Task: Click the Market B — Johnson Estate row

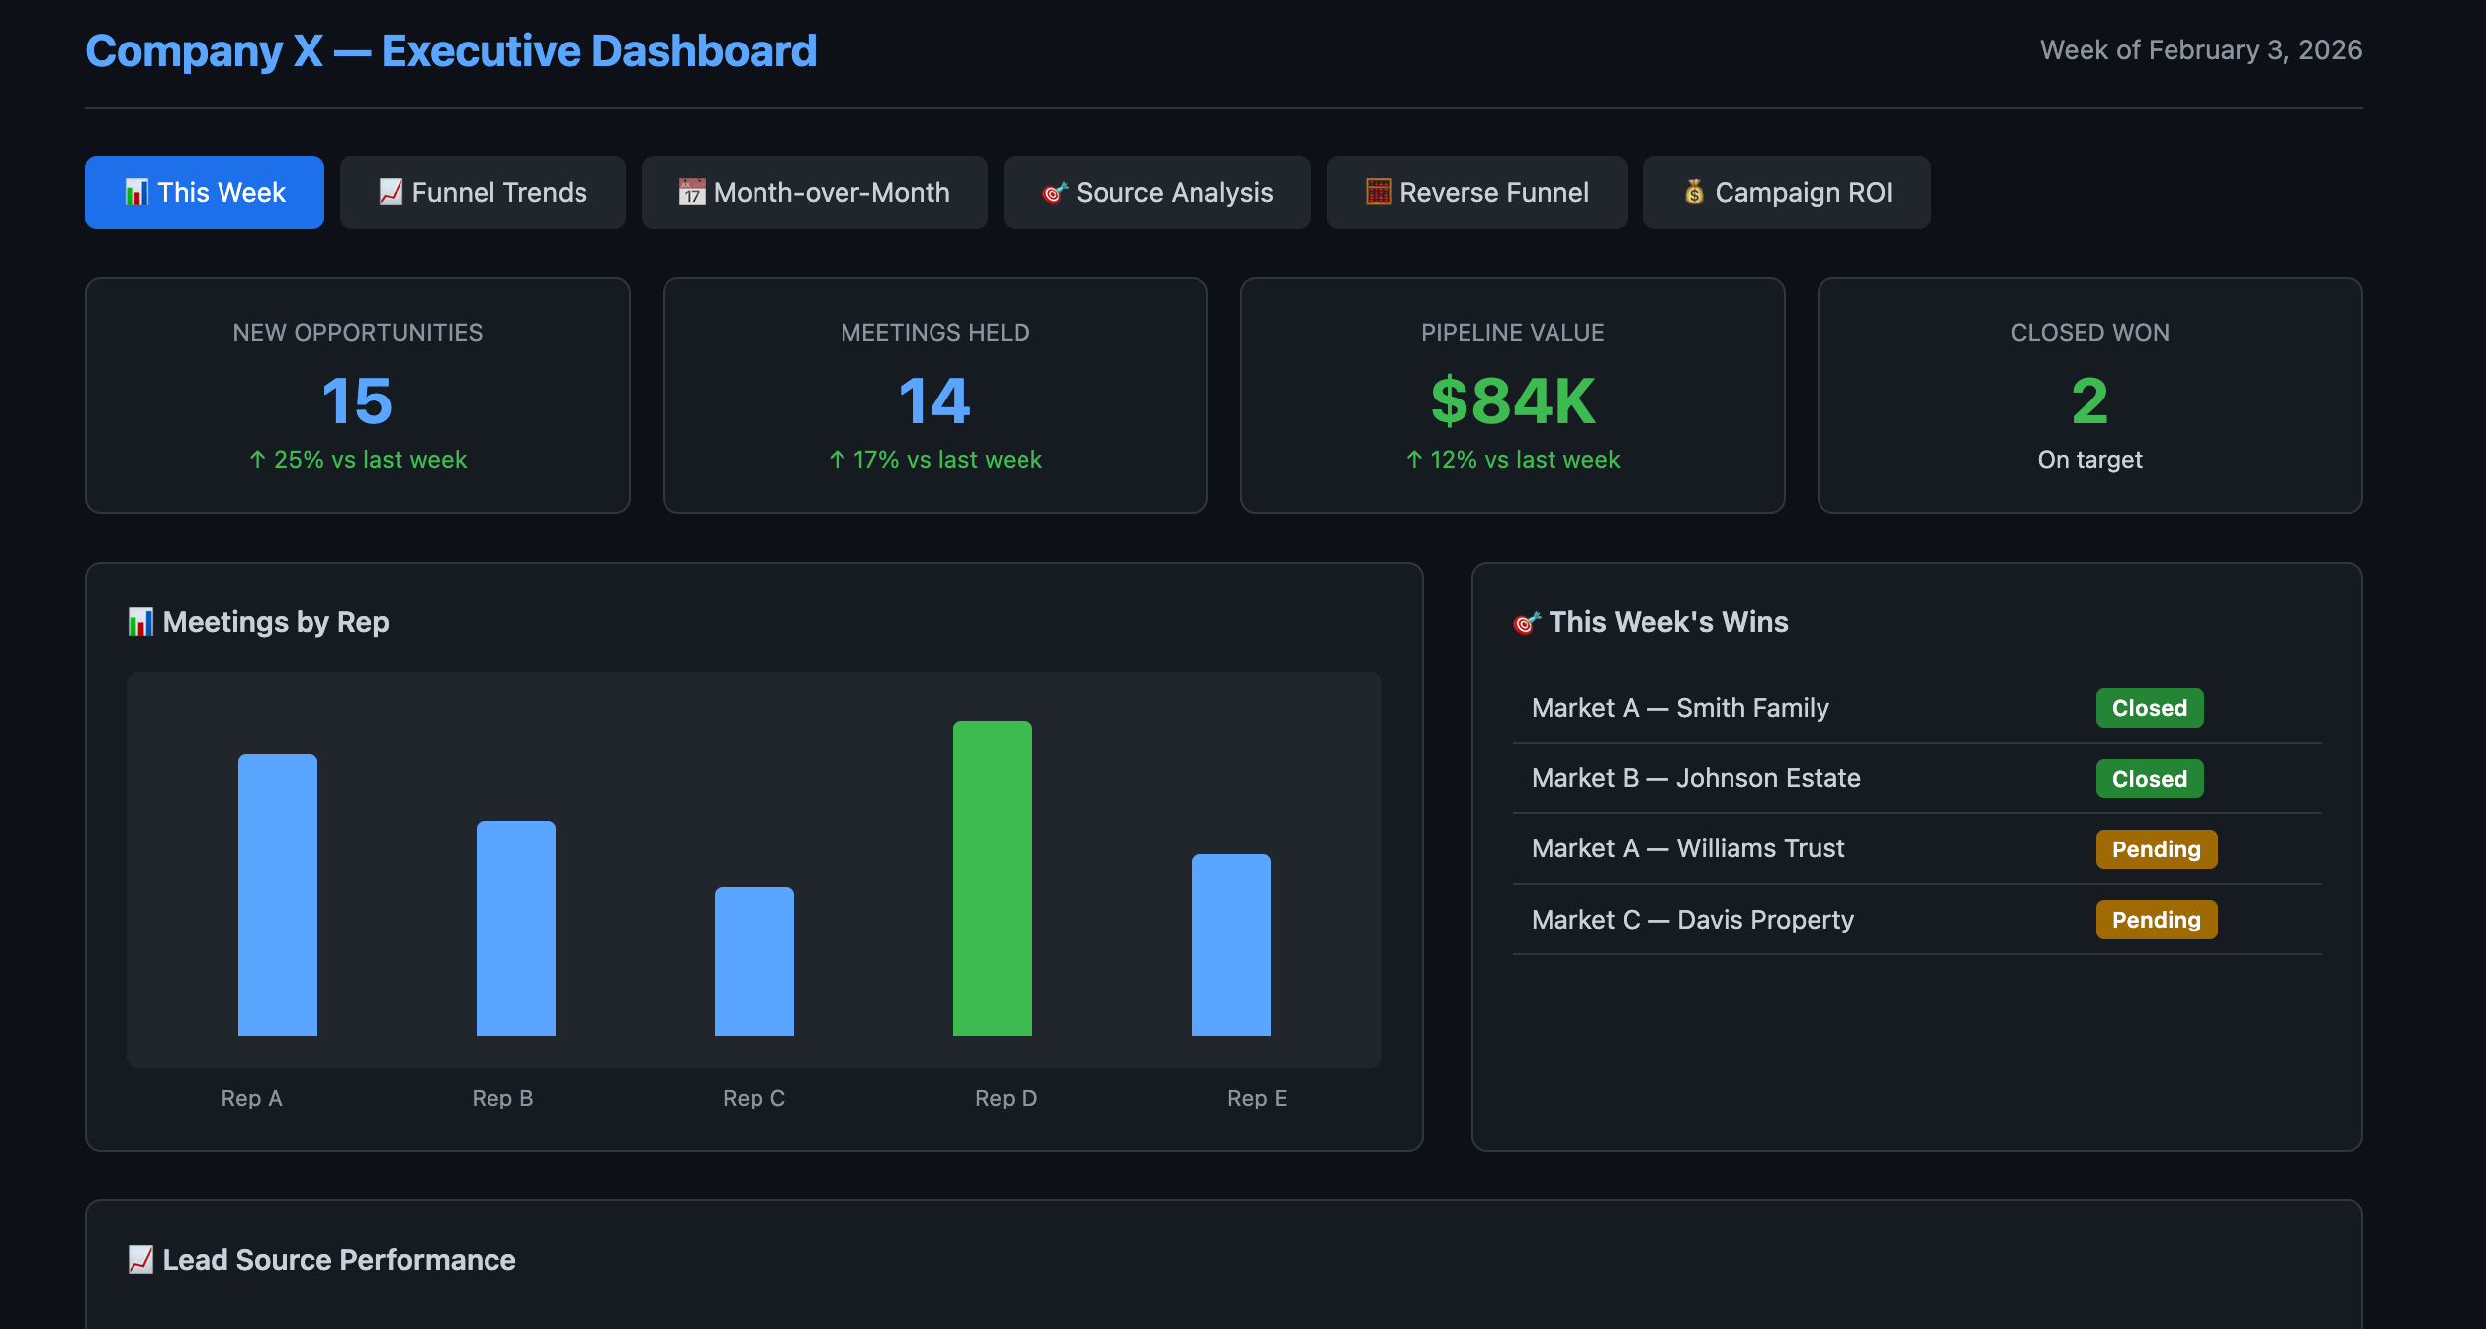Action: point(1695,778)
